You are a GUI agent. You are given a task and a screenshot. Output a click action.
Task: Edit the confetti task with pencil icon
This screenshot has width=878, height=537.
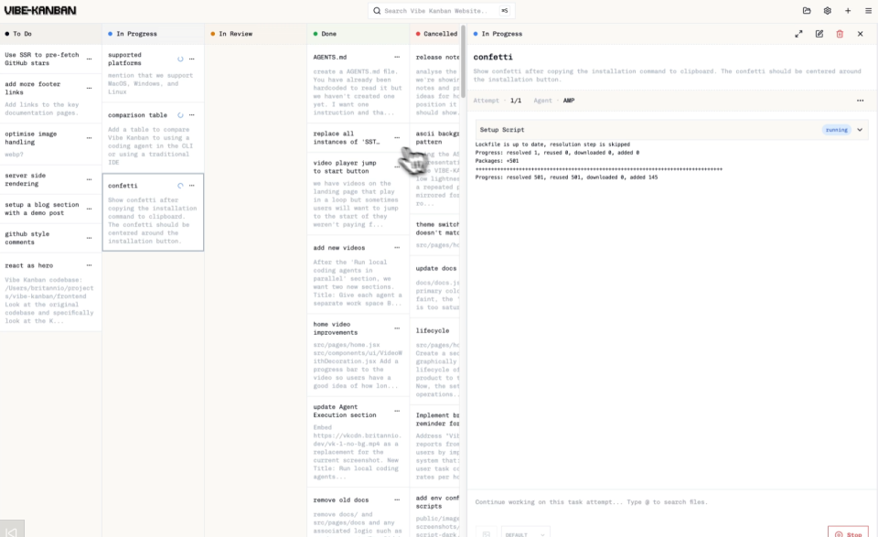[819, 34]
